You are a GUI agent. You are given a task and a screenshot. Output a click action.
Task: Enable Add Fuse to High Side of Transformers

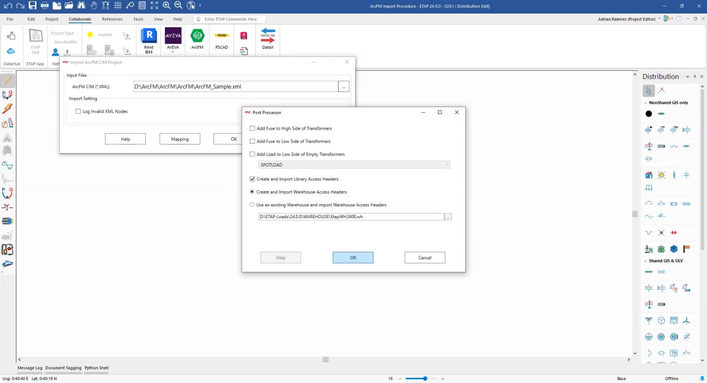click(252, 128)
